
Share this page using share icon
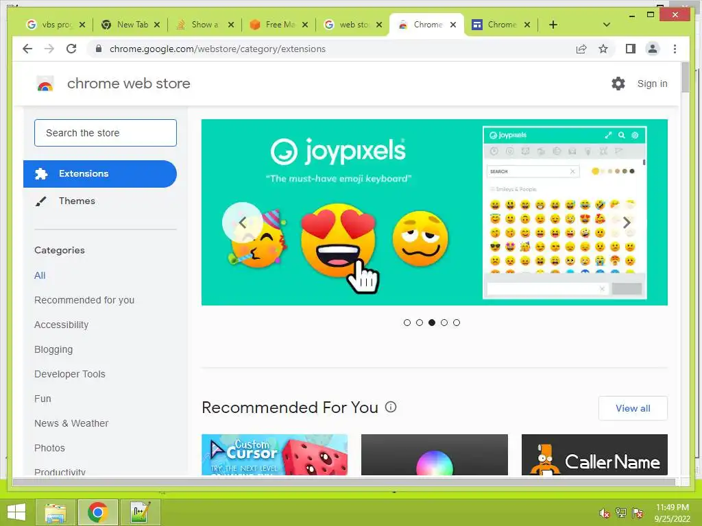click(x=581, y=49)
